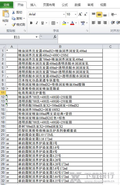Select cell with 日本线化妆品渠道专供套包
Image resolution: width=120 pixels, height=185 pixels.
[x=60, y=80]
